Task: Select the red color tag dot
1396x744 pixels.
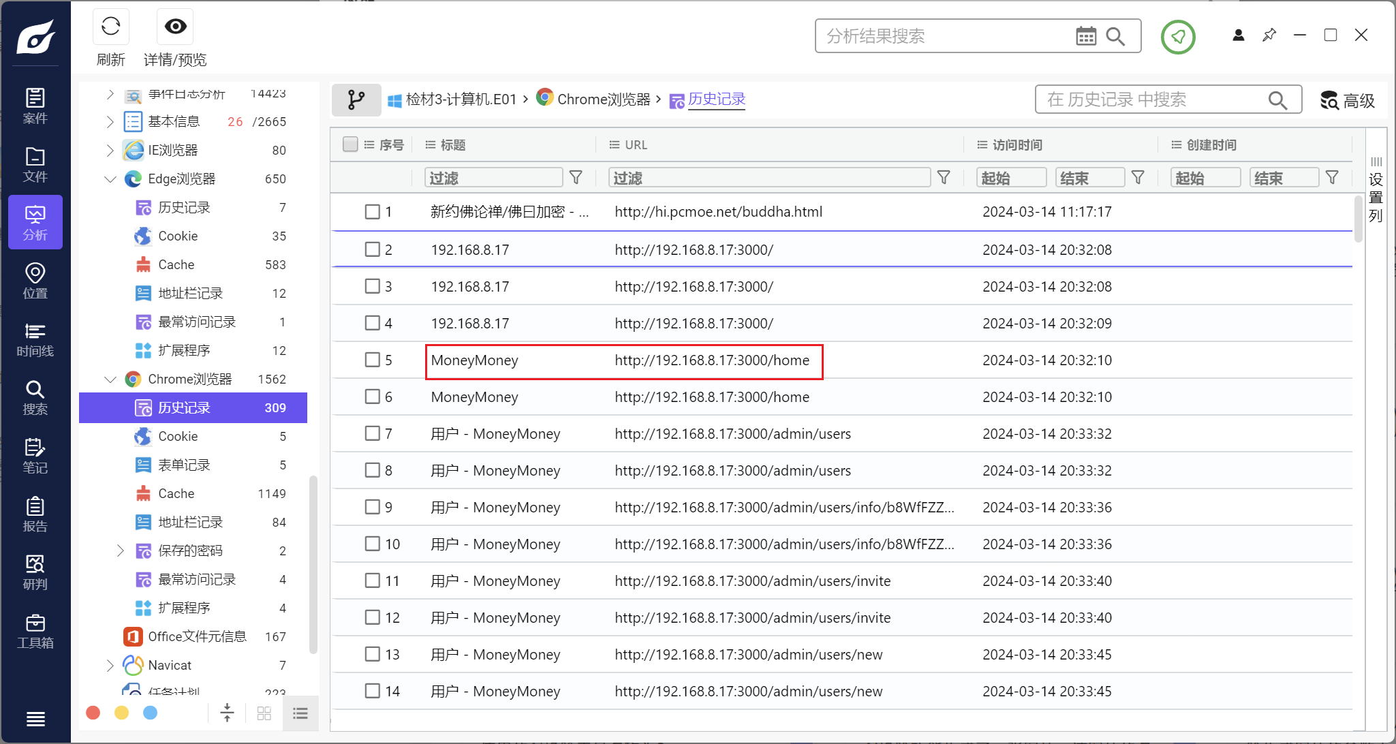Action: [93, 713]
